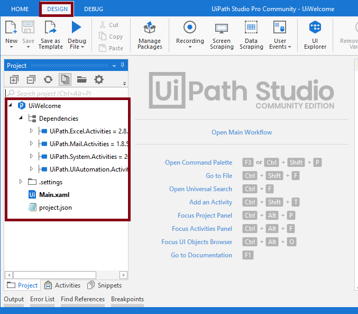The height and width of the screenshot is (314, 358).
Task: Switch to the DESIGN tab
Action: coord(57,9)
